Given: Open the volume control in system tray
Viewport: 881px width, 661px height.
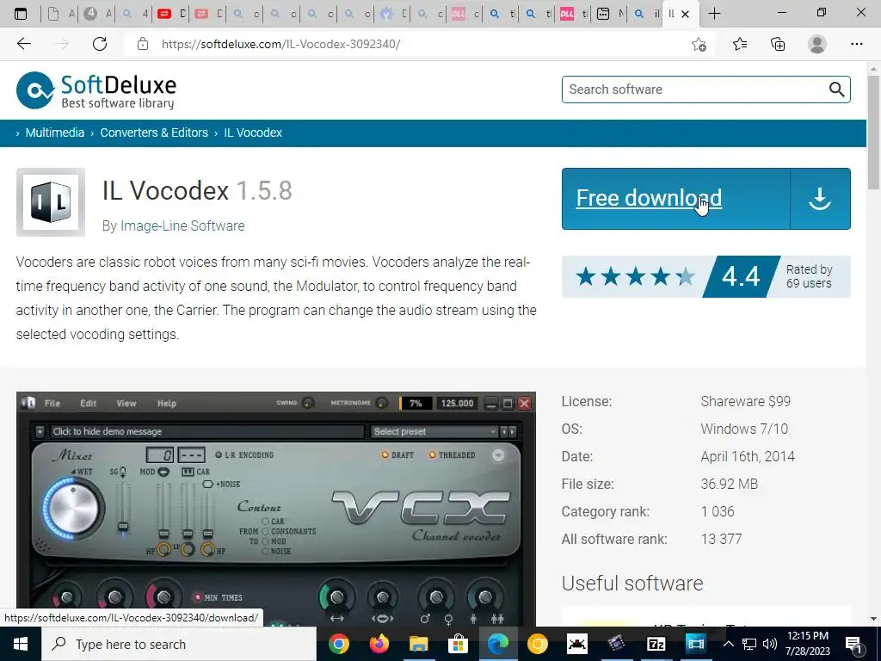Looking at the screenshot, I should pyautogui.click(x=770, y=644).
